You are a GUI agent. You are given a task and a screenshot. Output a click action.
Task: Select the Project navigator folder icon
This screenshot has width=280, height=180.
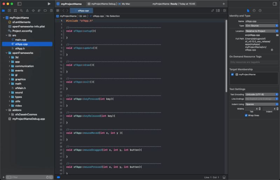(x=3, y=11)
